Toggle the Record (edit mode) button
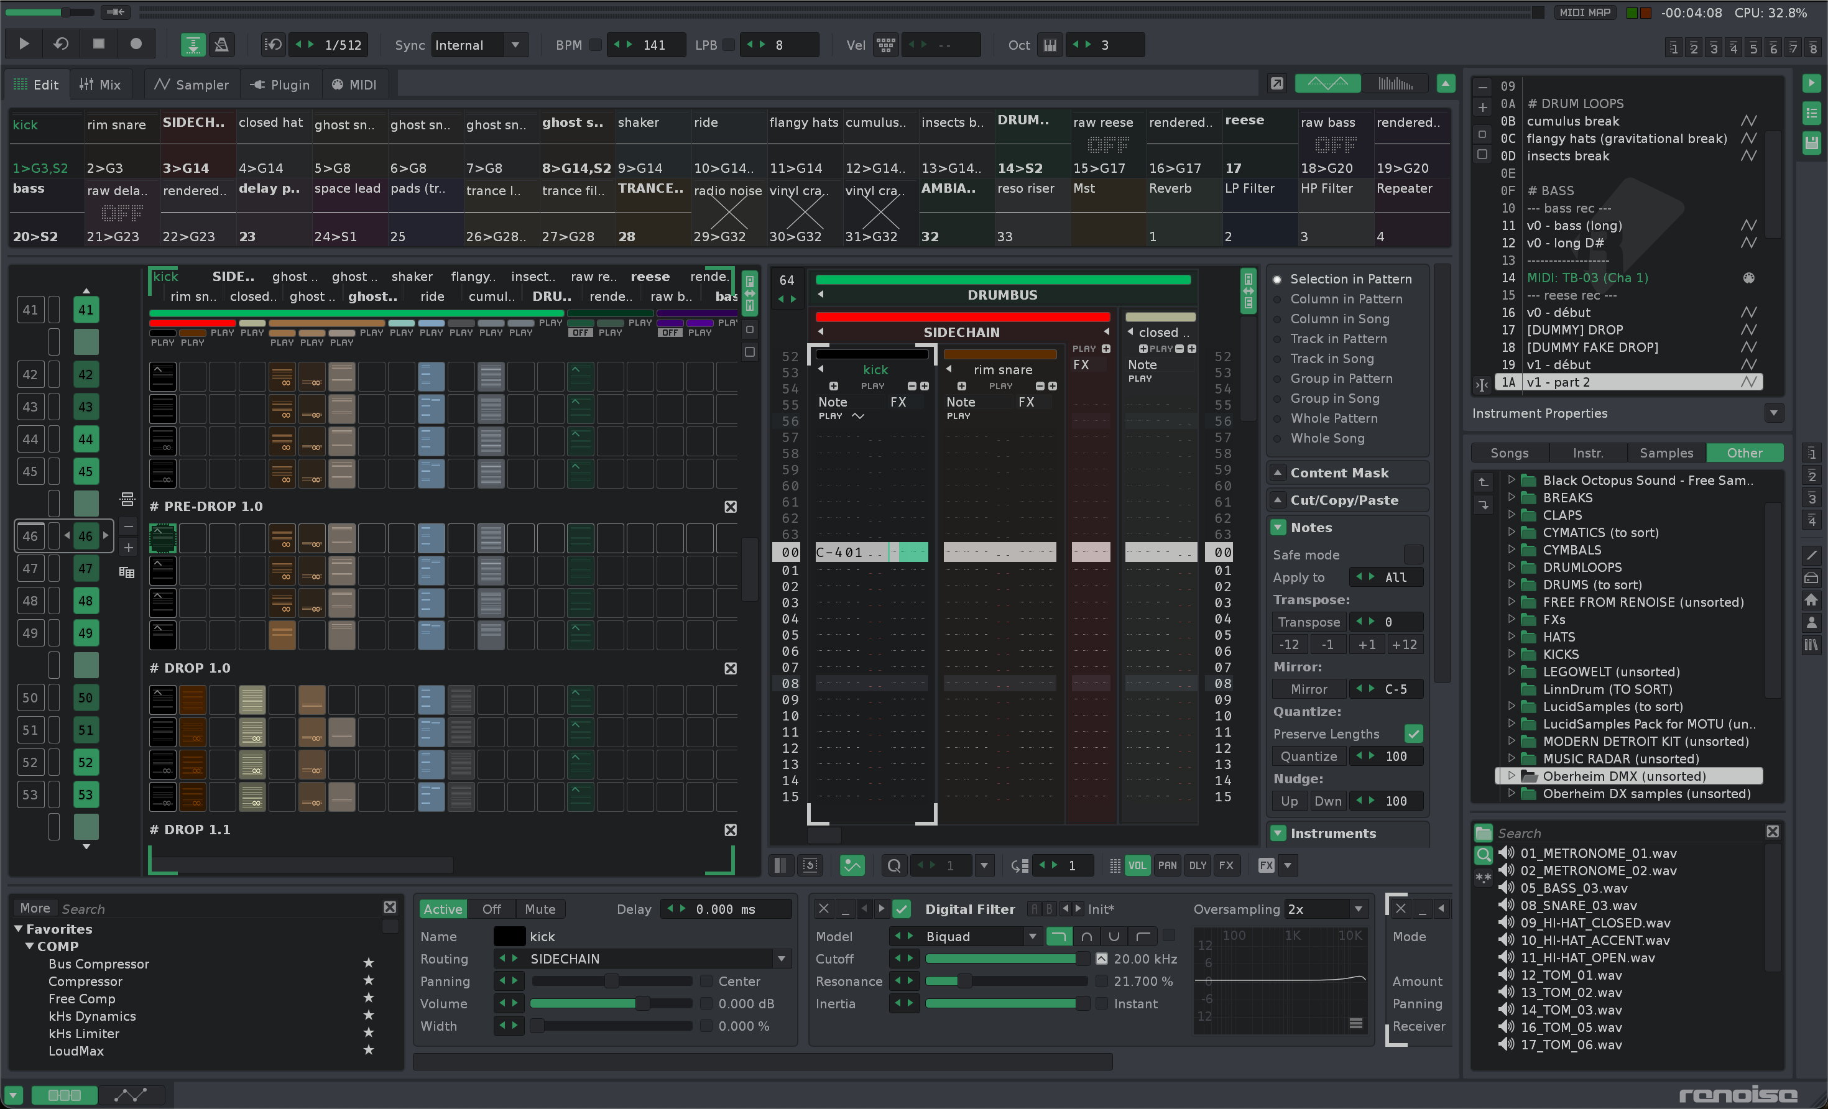Screen dimensions: 1828x1109 [136, 44]
